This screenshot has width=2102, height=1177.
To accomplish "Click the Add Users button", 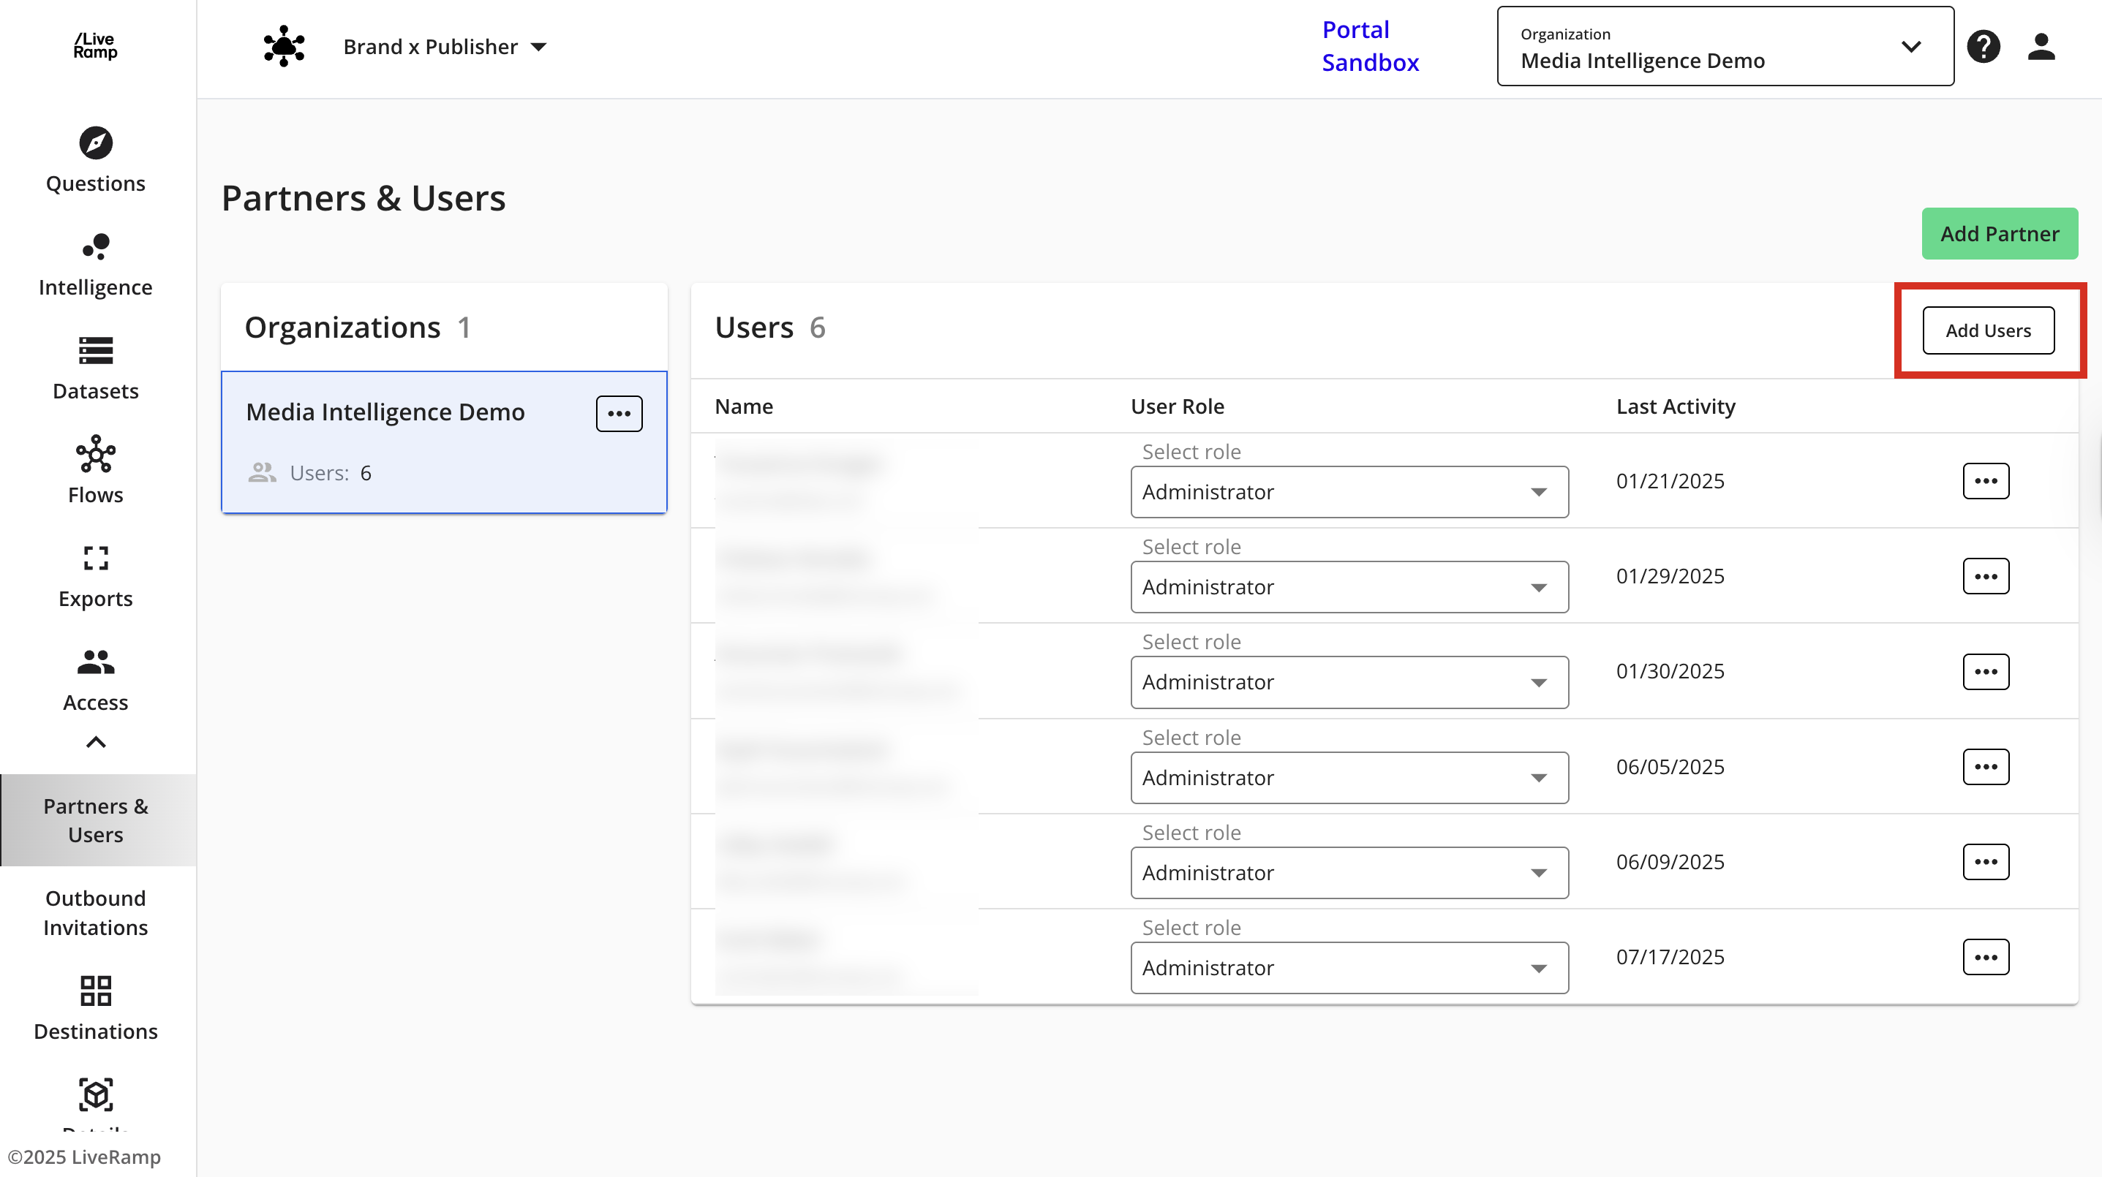I will pos(1988,330).
